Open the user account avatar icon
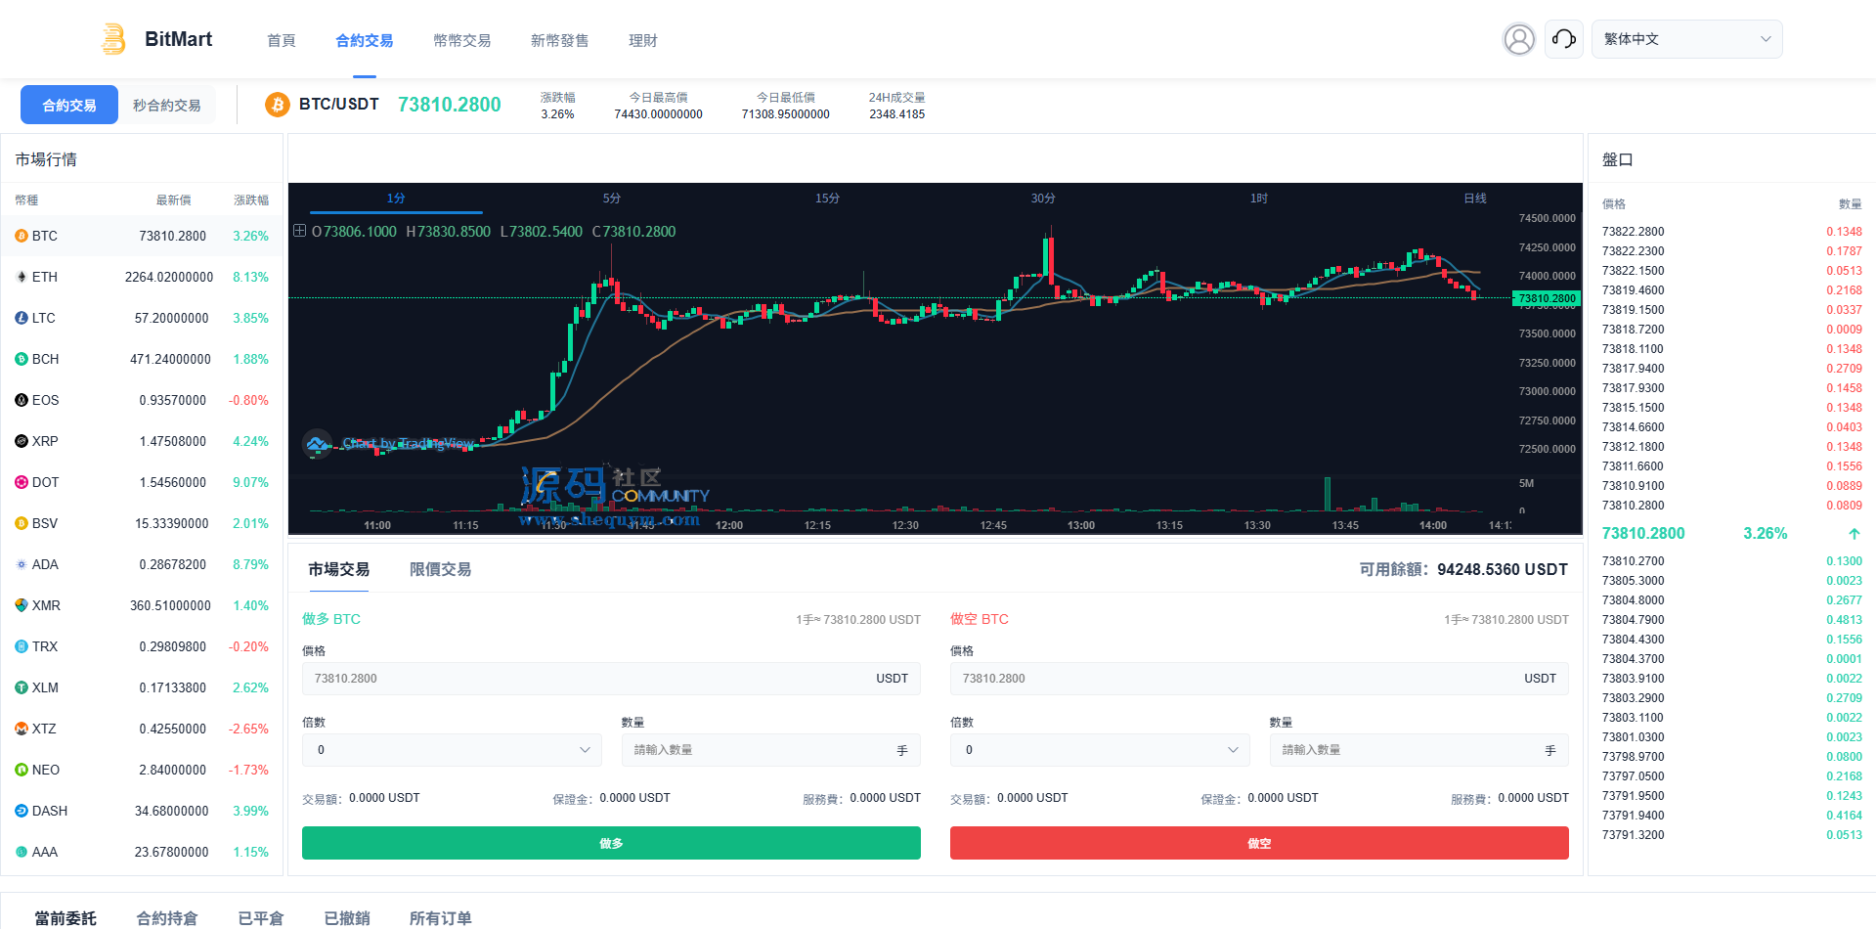The height and width of the screenshot is (929, 1876). pos(1518,39)
